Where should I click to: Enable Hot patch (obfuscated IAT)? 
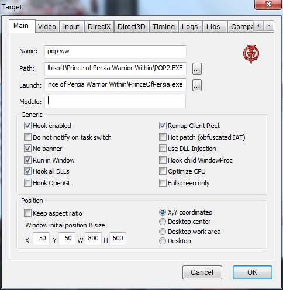coord(163,137)
